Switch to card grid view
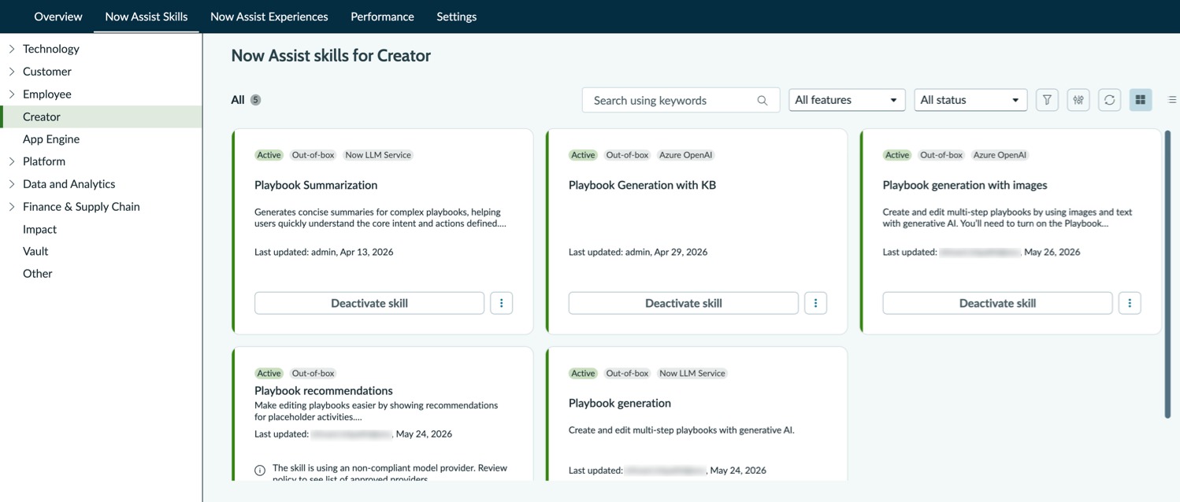This screenshot has width=1180, height=502. (x=1141, y=100)
